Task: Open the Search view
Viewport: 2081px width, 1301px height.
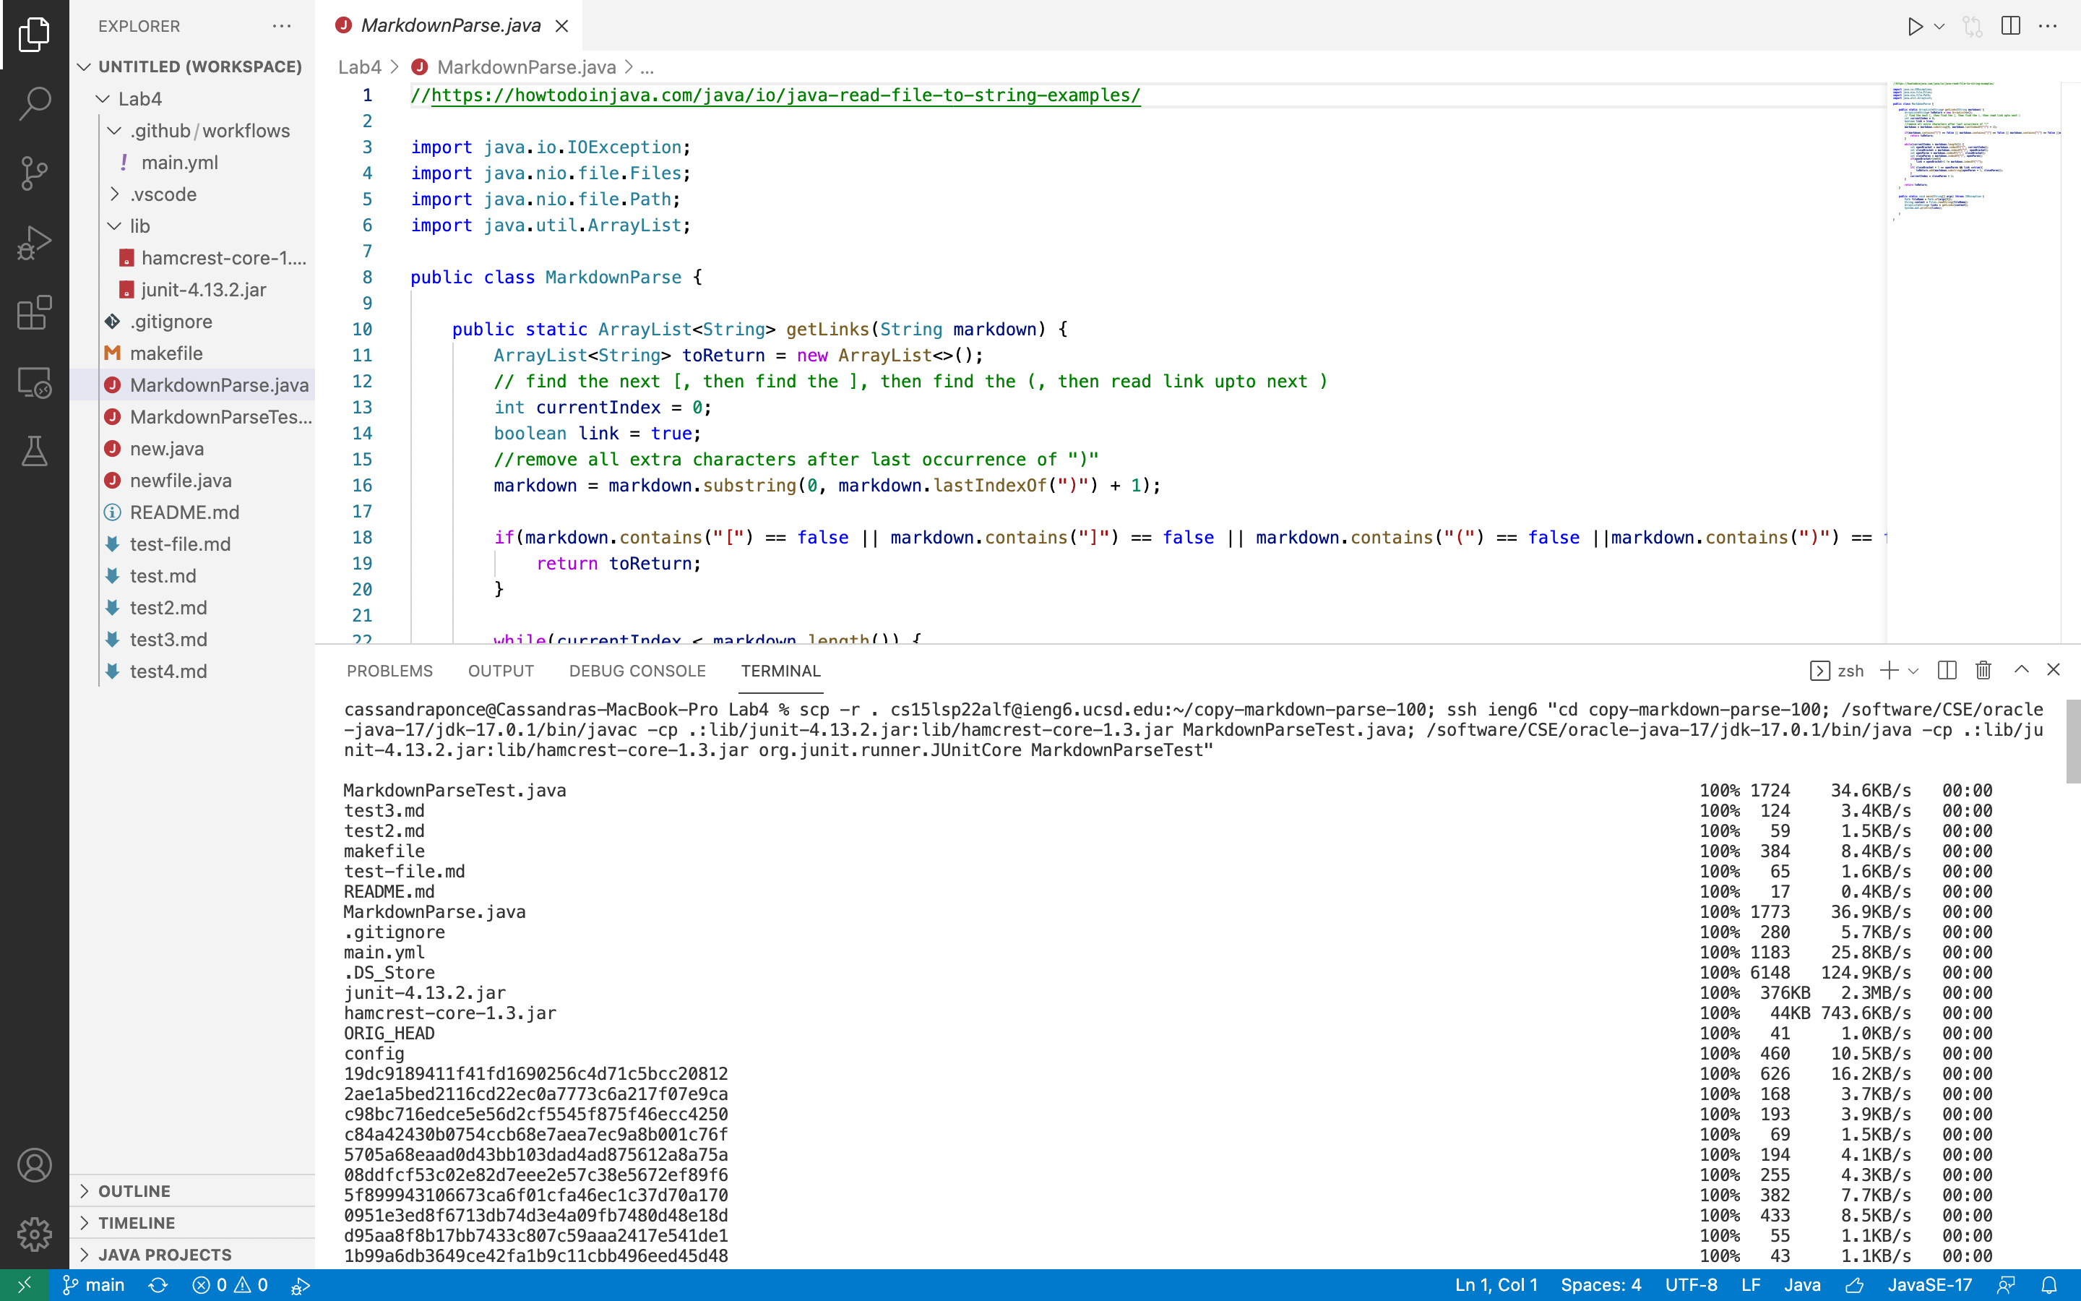Action: coord(35,103)
